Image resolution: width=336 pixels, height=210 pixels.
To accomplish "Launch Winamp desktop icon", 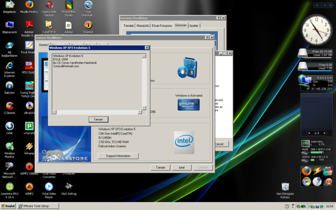I will pos(29,148).
